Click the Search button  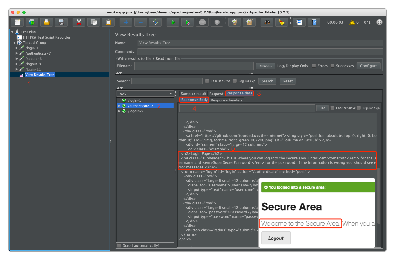[x=267, y=81]
